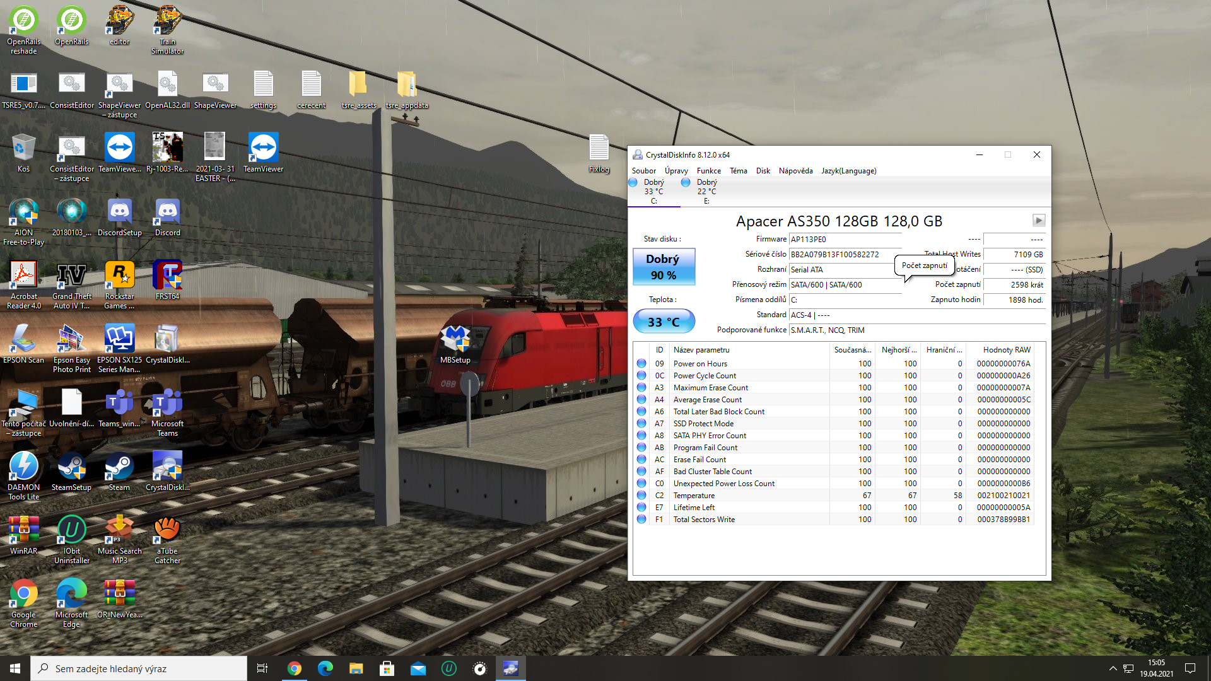Click the 33 °C temperature button
The width and height of the screenshot is (1211, 681).
coord(664,322)
